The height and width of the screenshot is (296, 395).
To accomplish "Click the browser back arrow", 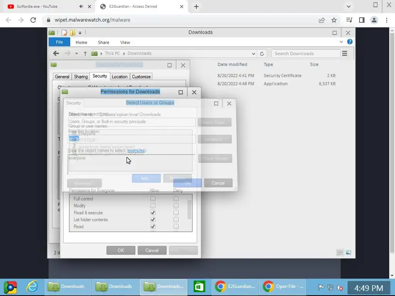I will 8,20.
